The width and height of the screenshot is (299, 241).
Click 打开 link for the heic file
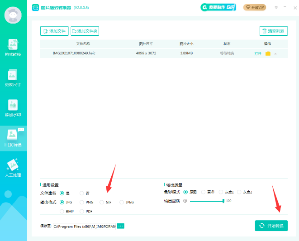[258, 53]
